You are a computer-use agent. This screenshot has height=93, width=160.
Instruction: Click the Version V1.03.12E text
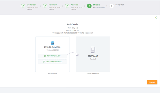point(53,50)
